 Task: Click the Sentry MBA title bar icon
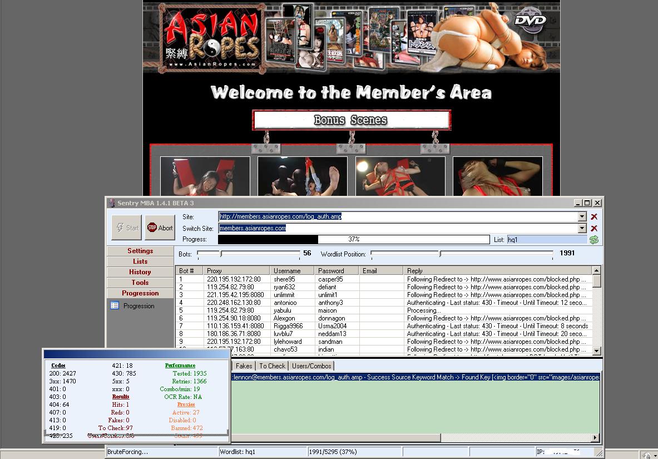[112, 203]
